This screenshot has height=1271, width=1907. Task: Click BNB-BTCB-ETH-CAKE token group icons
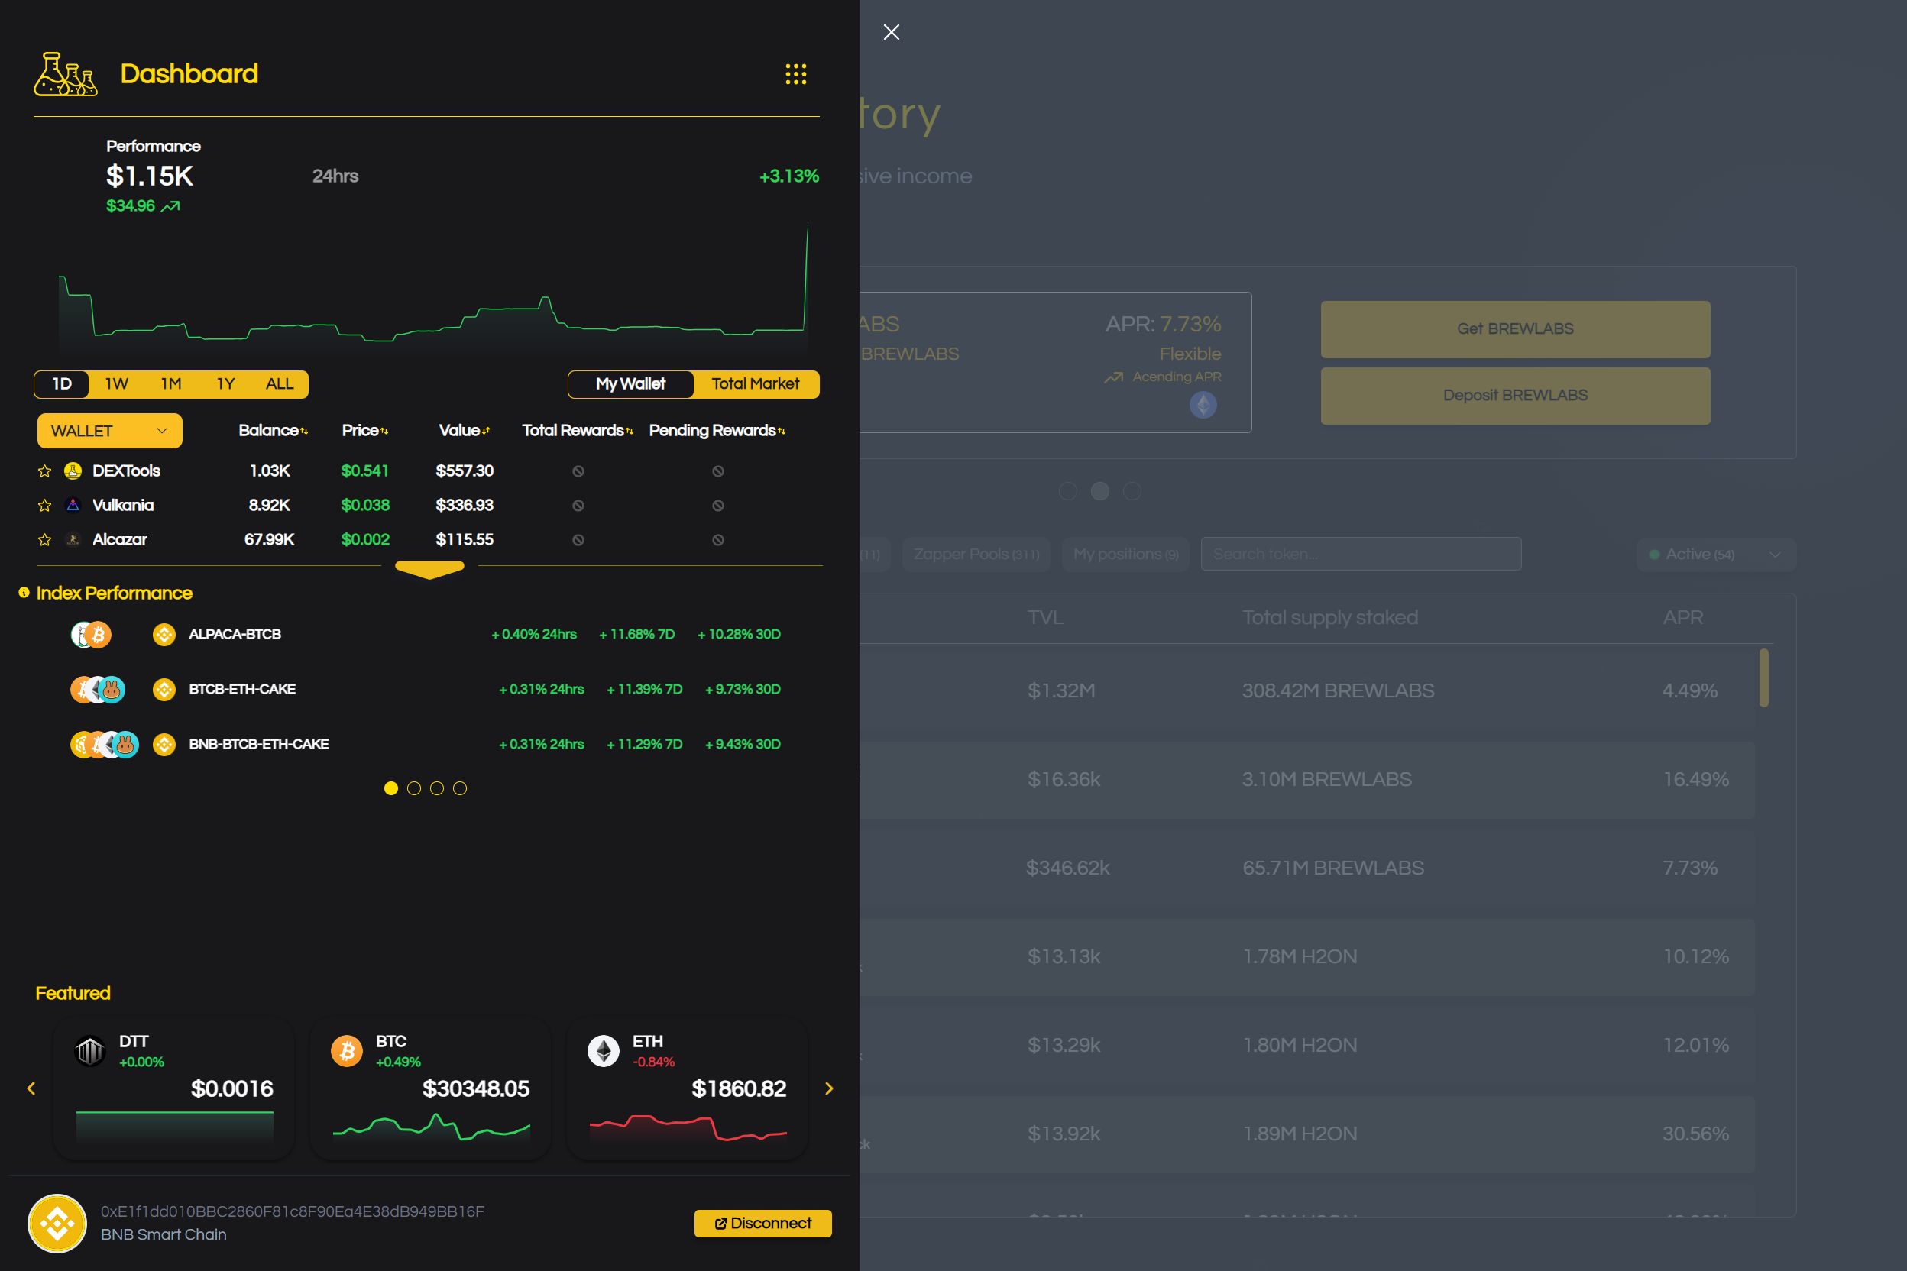point(105,745)
